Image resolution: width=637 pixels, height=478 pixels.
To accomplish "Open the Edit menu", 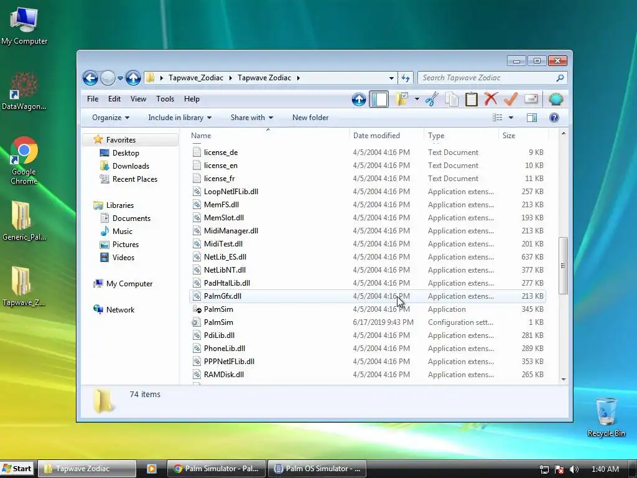I will [x=114, y=99].
